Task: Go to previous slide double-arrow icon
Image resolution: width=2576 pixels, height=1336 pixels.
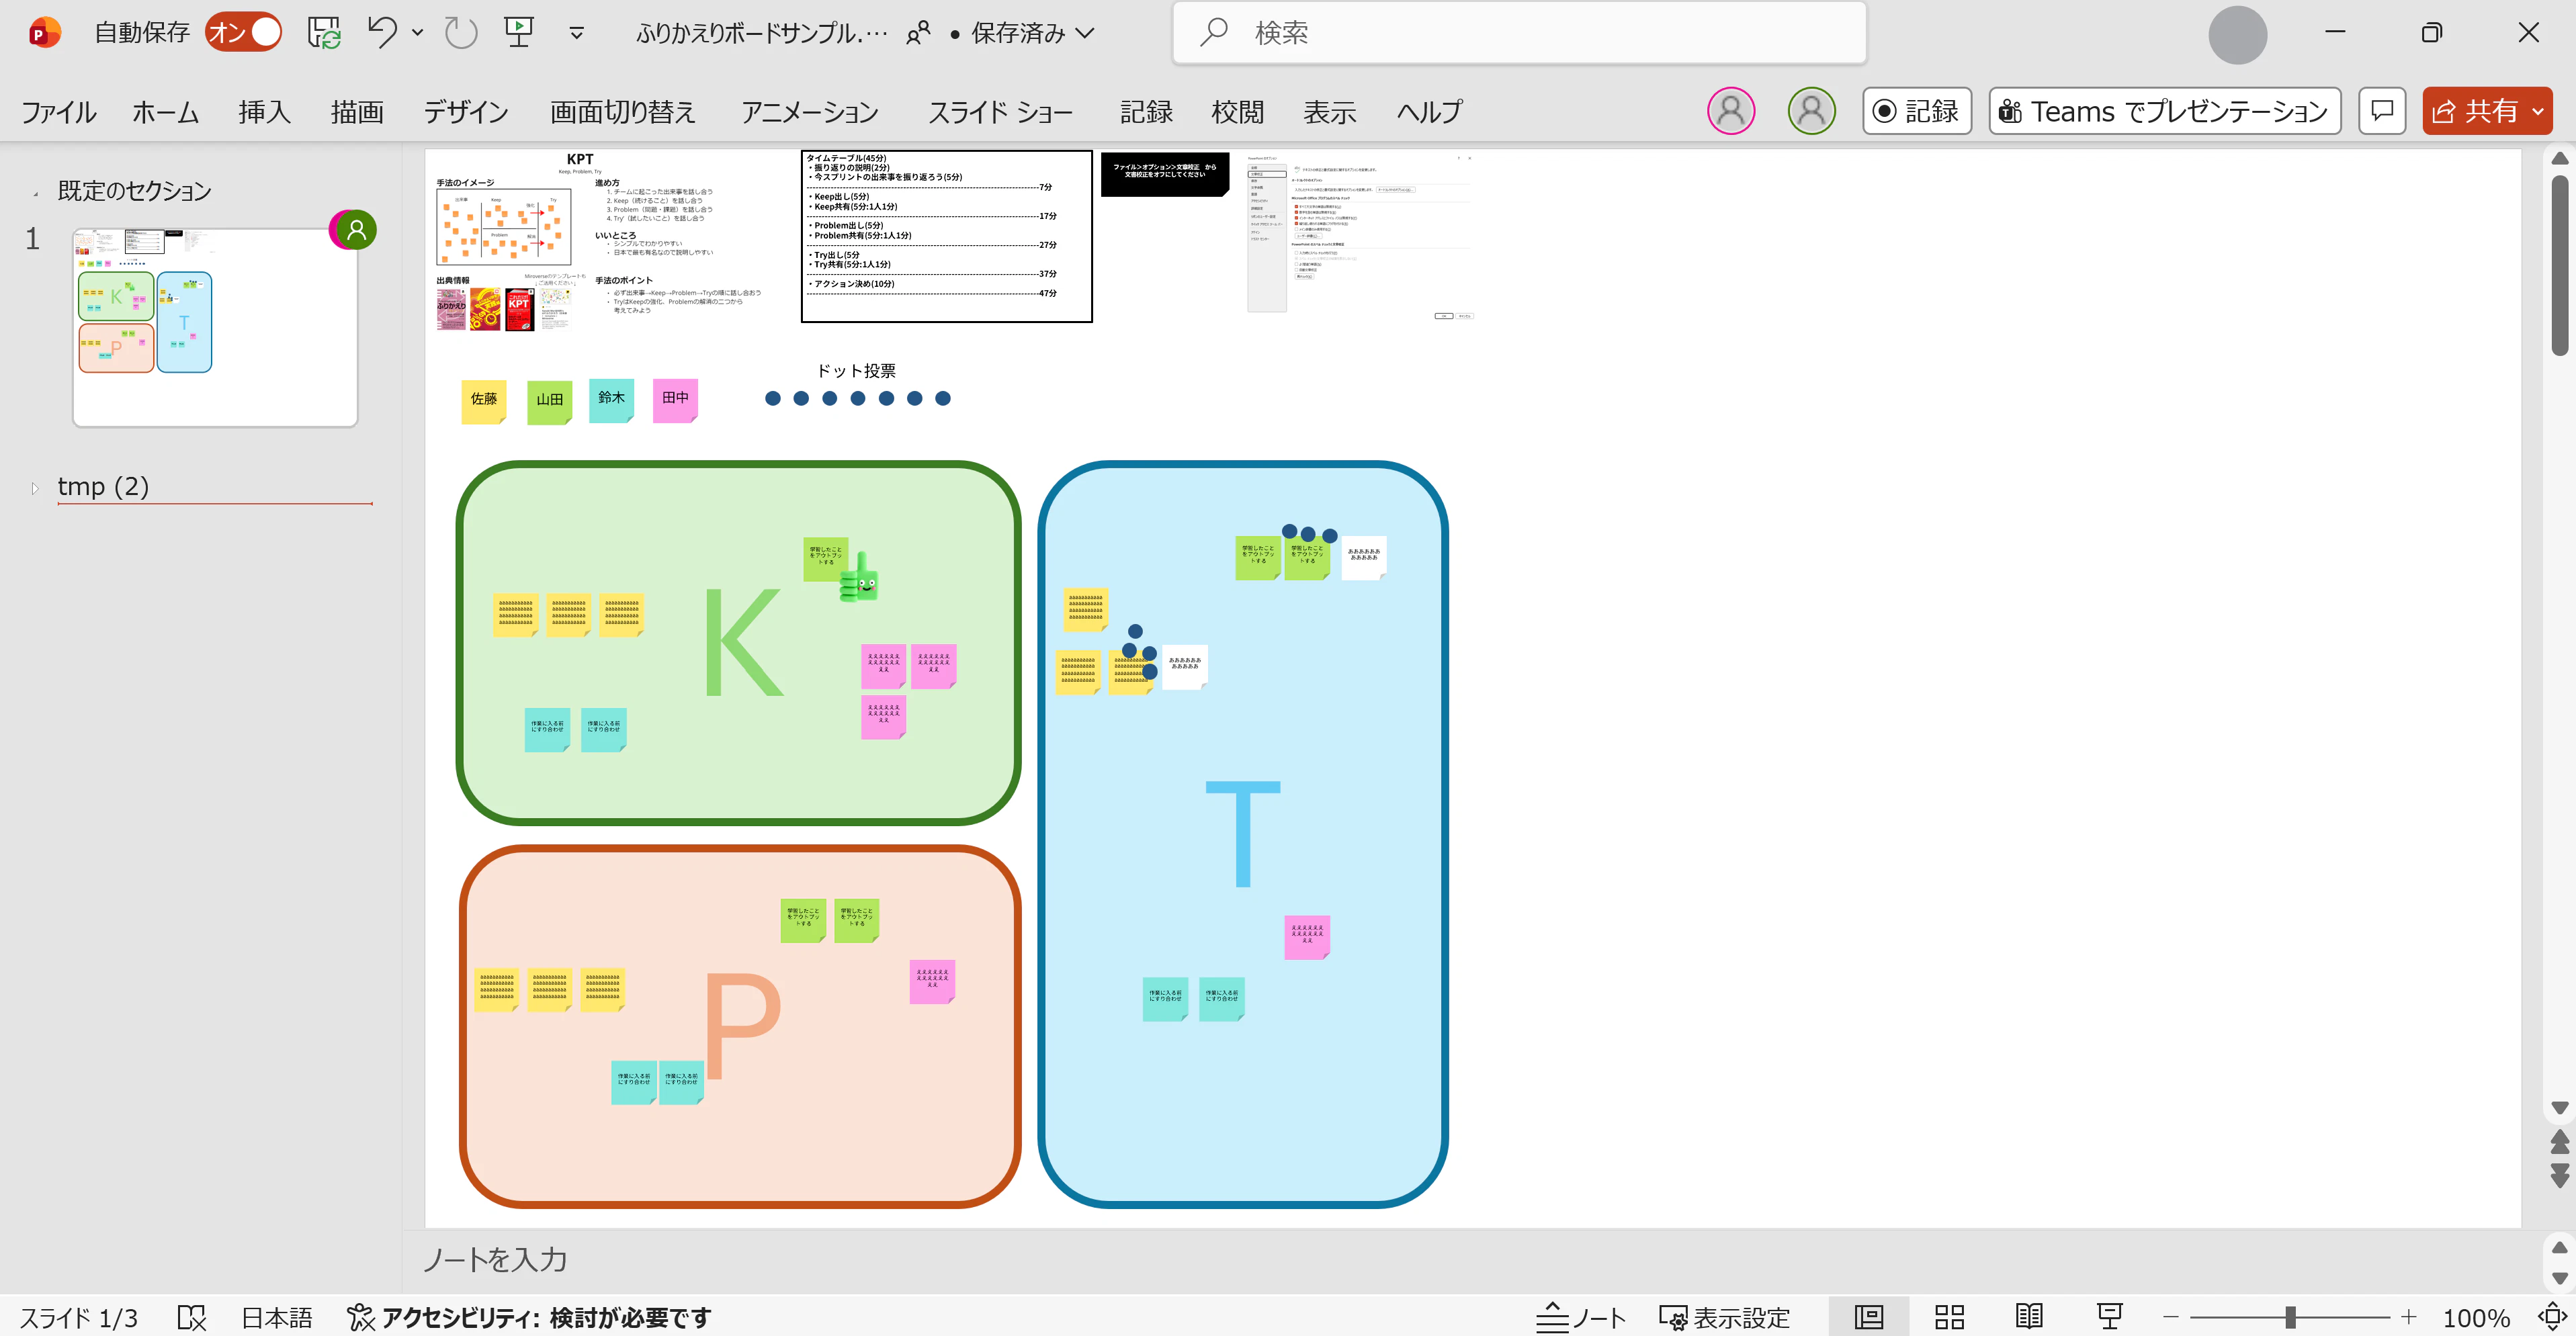Action: (x=2560, y=1141)
